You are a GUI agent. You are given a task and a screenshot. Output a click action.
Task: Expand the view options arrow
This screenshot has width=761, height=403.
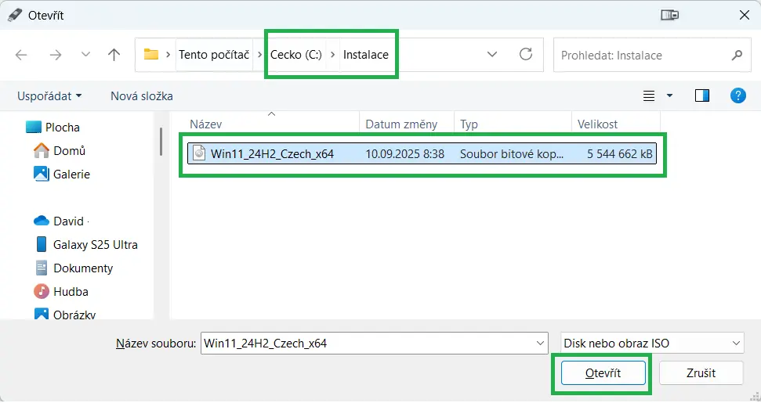pyautogui.click(x=670, y=96)
